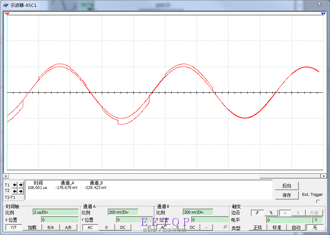Click the oscilloscope XSC1 title icon
Screen dimensions: 330x235
(x=6, y=5)
